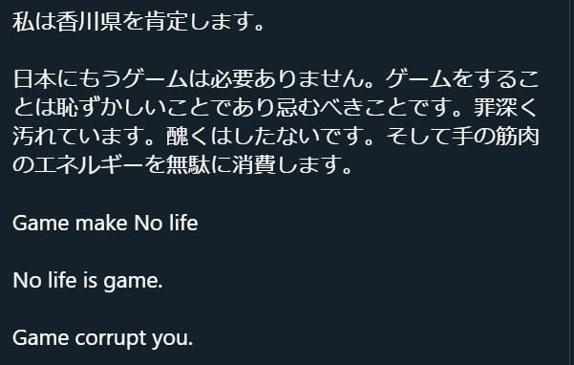Image resolution: width=574 pixels, height=365 pixels.
Task: Click the phrase 'そして手の'
Action: point(440,137)
